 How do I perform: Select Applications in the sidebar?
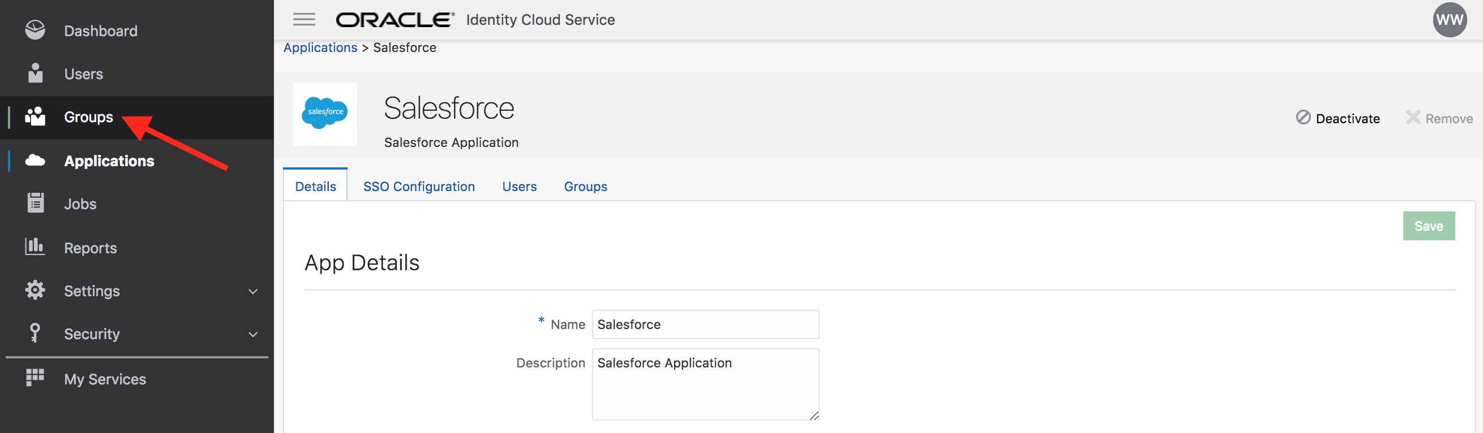109,161
